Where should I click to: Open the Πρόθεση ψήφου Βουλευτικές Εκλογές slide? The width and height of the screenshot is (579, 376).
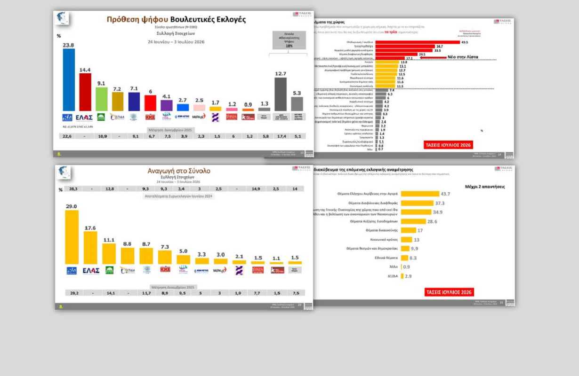pyautogui.click(x=184, y=84)
